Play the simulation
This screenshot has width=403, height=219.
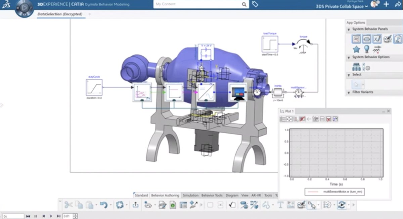click(51, 216)
